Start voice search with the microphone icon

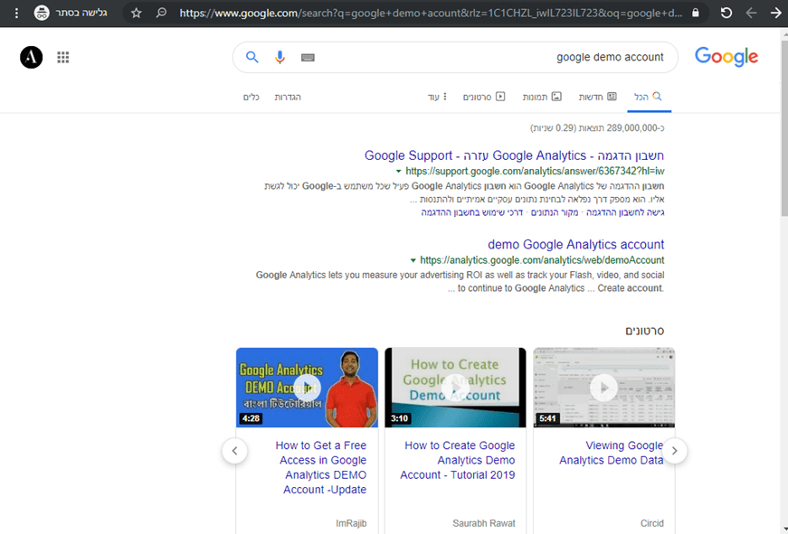(x=280, y=57)
